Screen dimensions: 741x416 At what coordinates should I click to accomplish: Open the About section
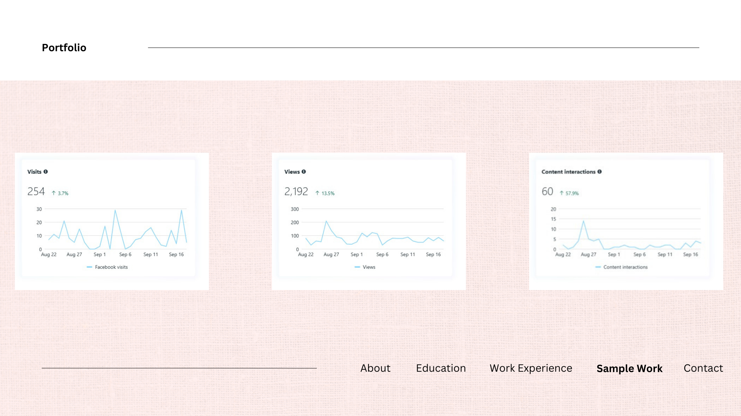pyautogui.click(x=375, y=368)
